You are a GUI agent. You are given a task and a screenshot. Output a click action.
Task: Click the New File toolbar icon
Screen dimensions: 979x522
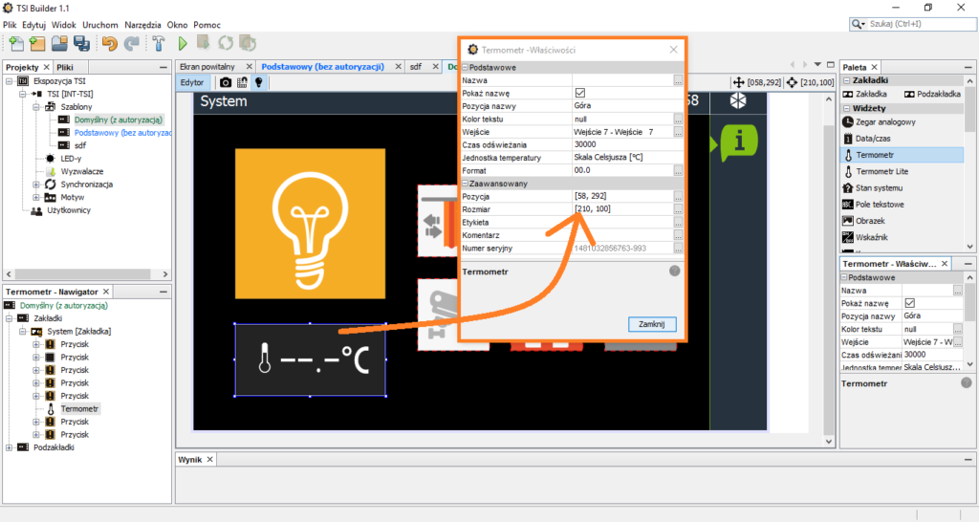pyautogui.click(x=16, y=43)
